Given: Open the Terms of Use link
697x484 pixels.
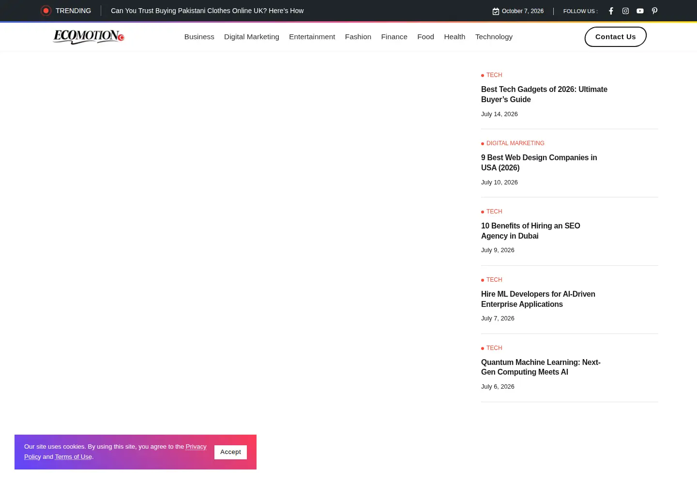Looking at the screenshot, I should pyautogui.click(x=73, y=457).
